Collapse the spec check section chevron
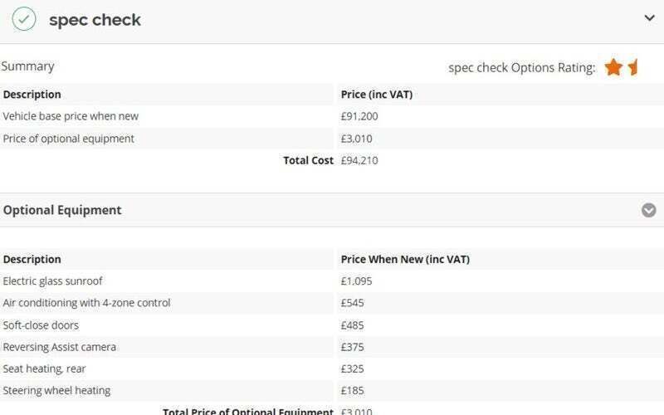This screenshot has height=415, width=664. pos(649,18)
